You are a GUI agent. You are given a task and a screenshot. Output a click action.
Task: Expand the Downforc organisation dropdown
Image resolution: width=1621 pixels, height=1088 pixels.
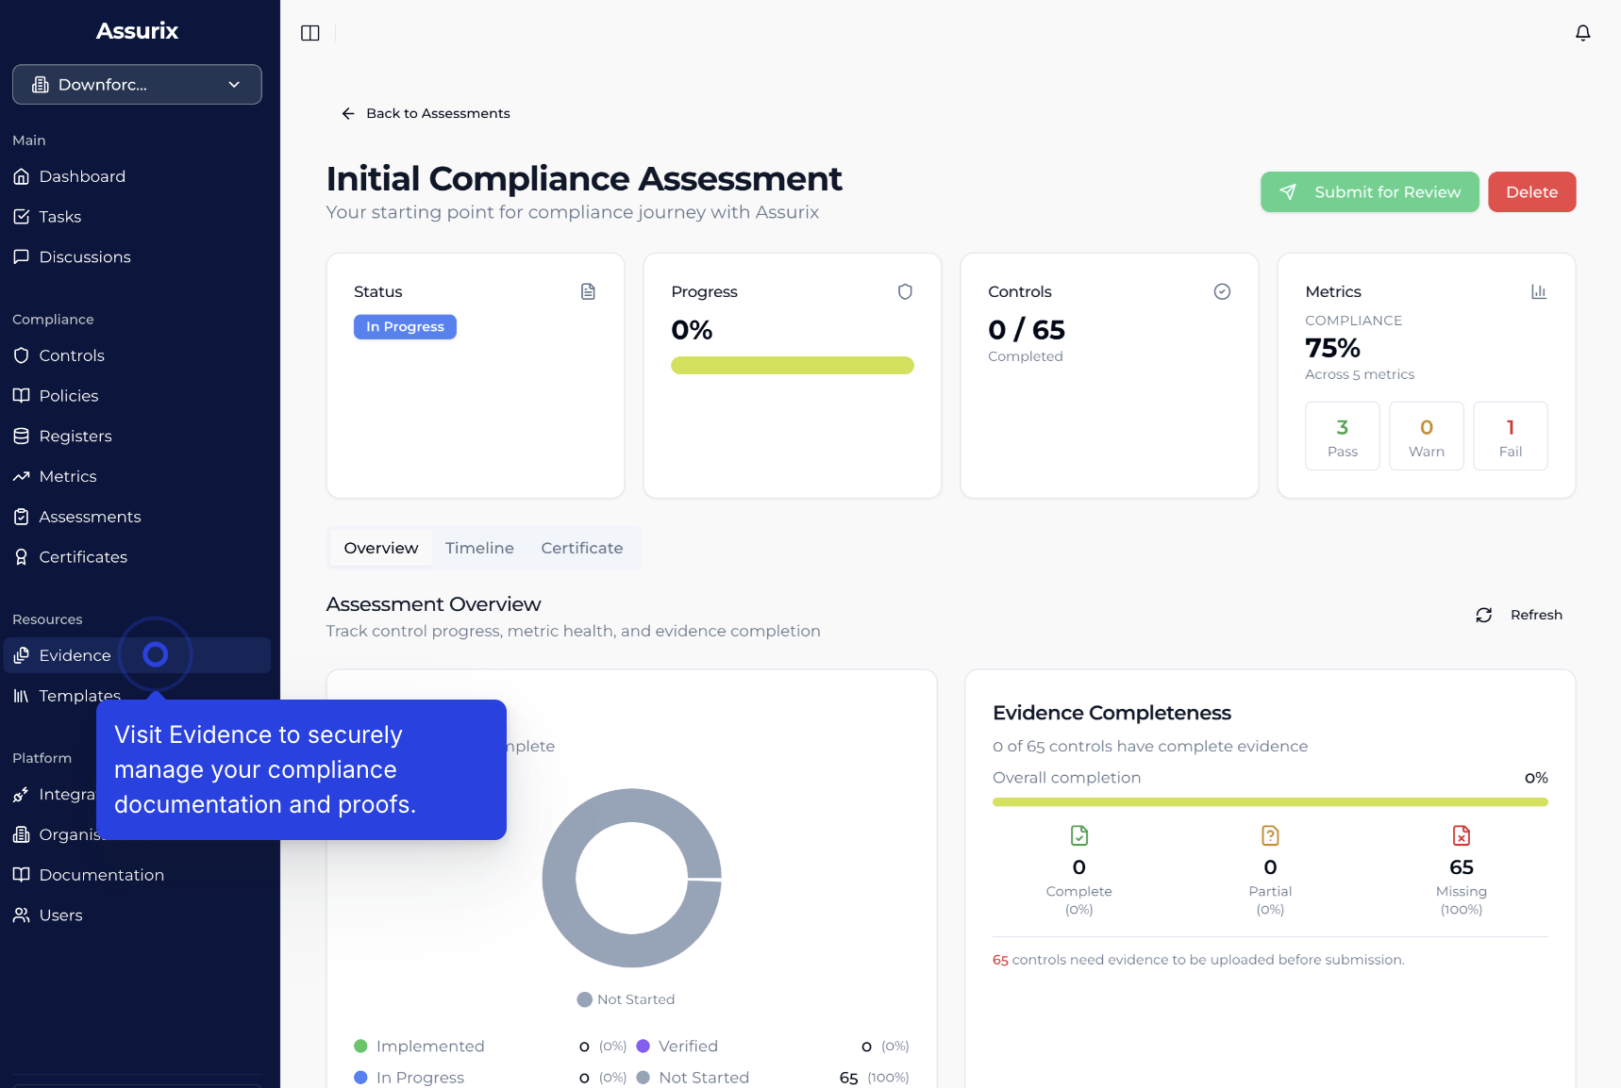pyautogui.click(x=137, y=85)
